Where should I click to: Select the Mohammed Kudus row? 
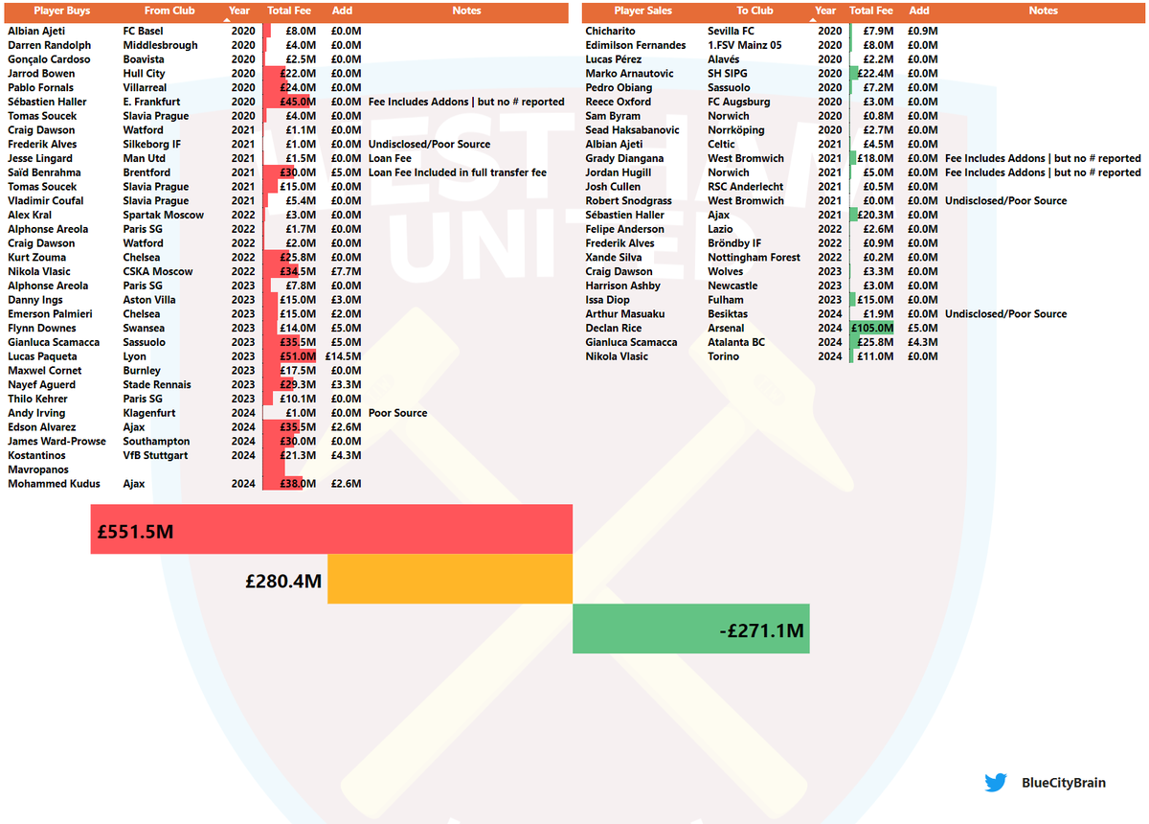(x=57, y=484)
